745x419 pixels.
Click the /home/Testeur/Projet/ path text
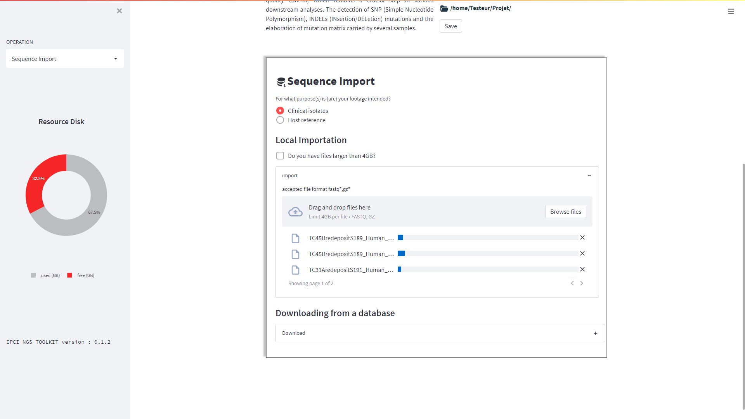click(x=480, y=8)
